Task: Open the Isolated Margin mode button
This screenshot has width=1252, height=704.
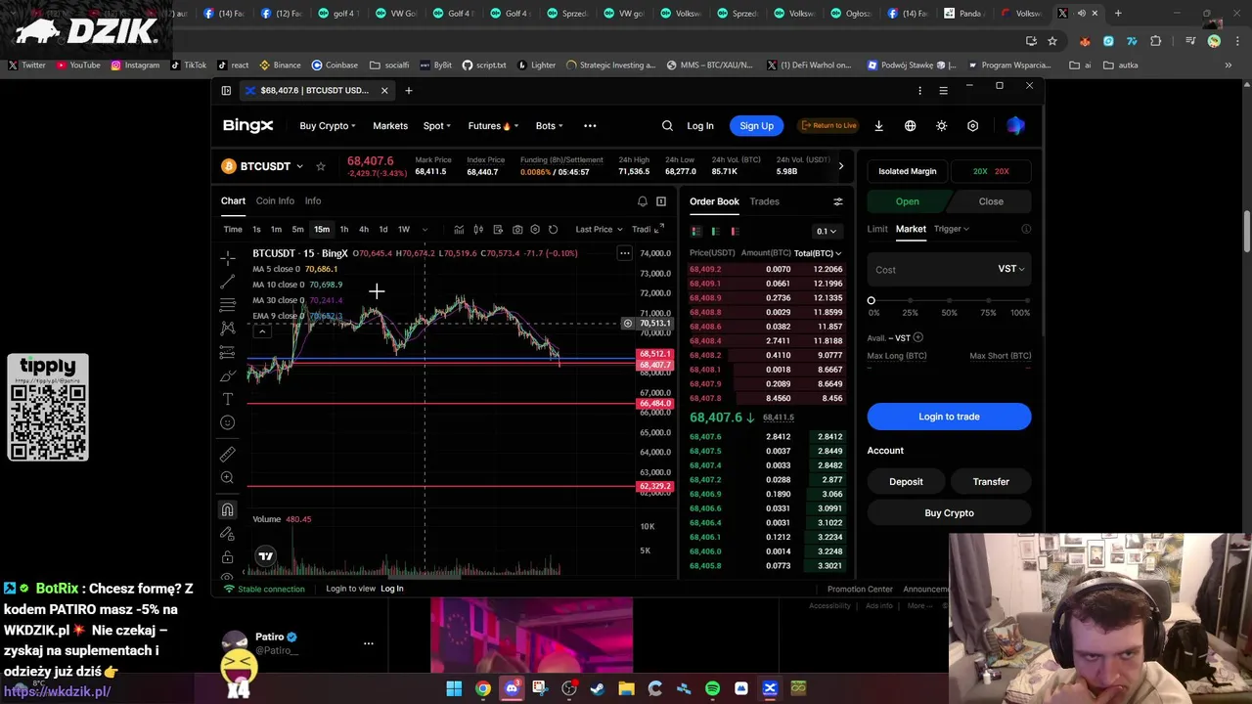Action: [x=908, y=171]
